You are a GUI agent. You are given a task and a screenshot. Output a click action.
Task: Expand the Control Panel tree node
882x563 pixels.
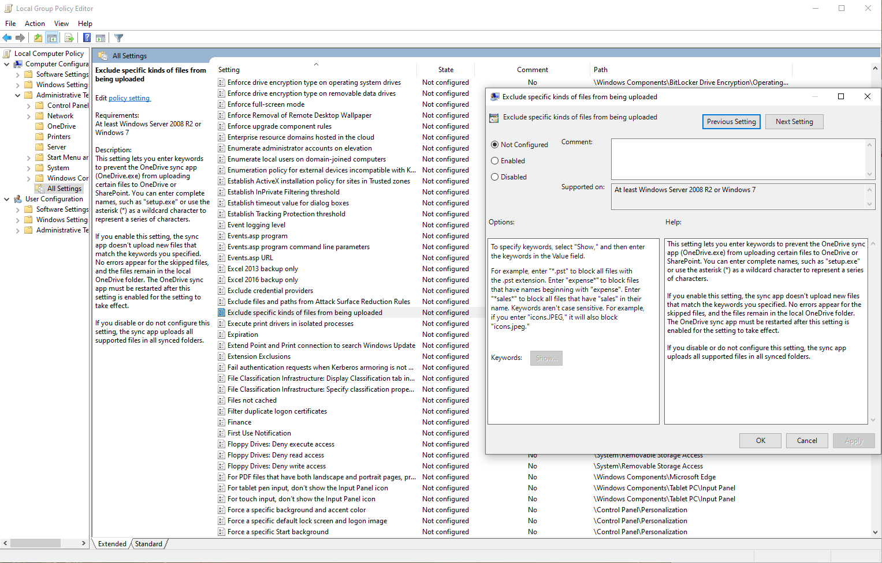click(29, 106)
